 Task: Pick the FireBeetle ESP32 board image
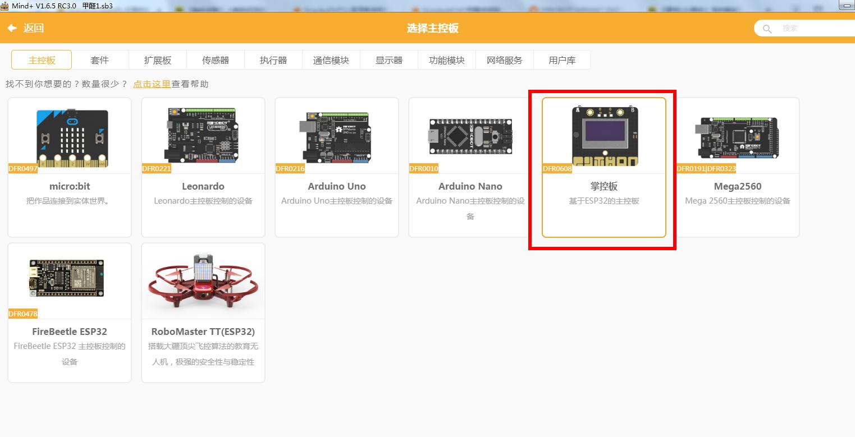point(67,278)
